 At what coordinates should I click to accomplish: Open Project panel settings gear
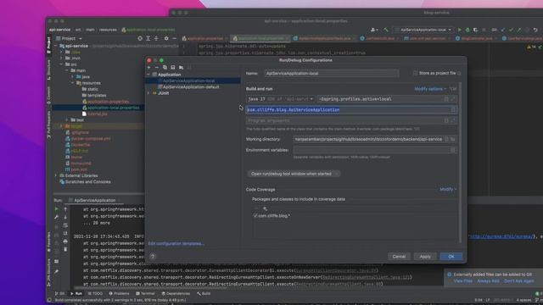coord(166,38)
